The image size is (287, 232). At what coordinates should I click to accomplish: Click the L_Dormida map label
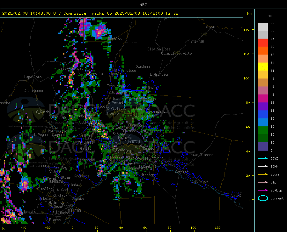click(x=199, y=181)
